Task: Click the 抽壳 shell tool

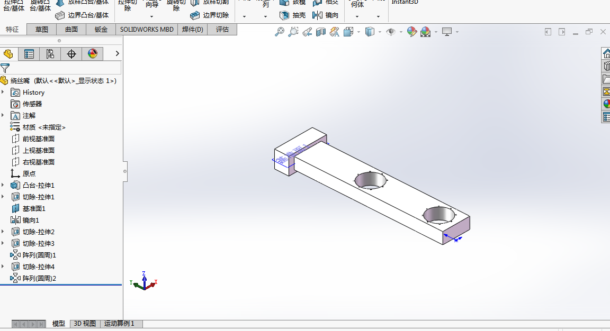Action: point(292,15)
